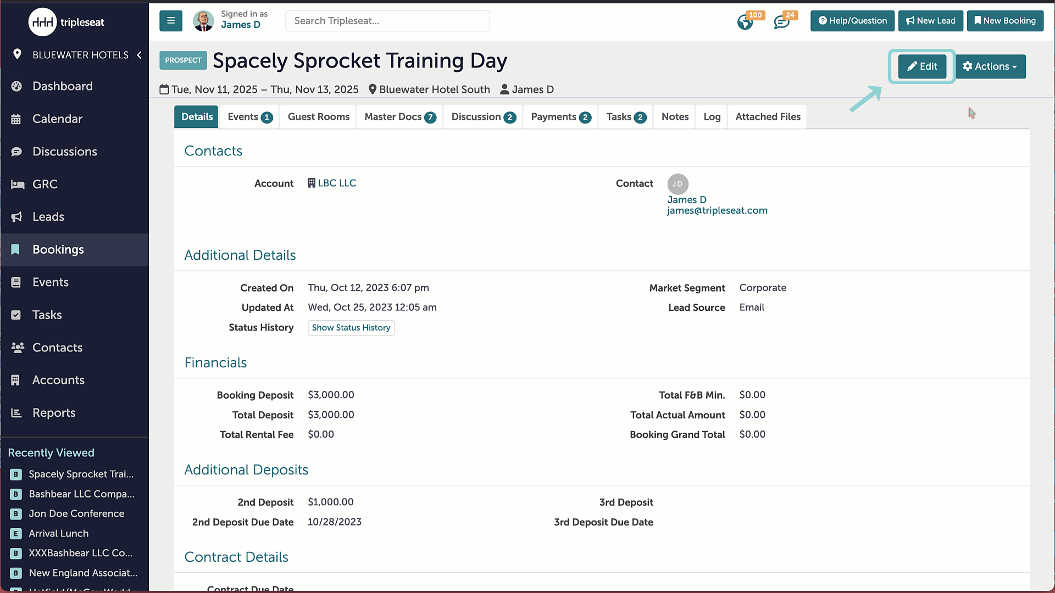Collapse the BLUEWATER HOTELS sidebar
This screenshot has width=1055, height=593.
point(139,55)
